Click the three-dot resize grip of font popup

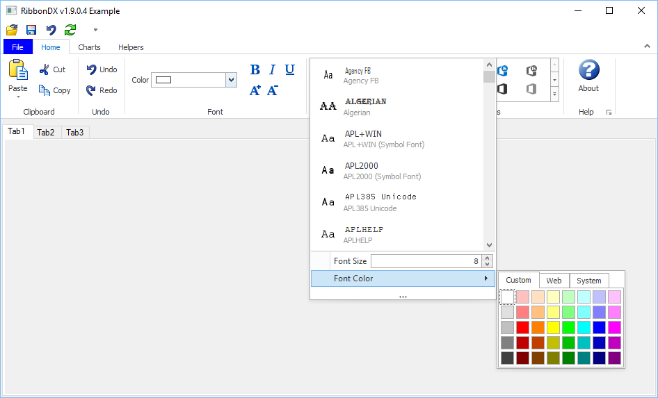coord(403,297)
